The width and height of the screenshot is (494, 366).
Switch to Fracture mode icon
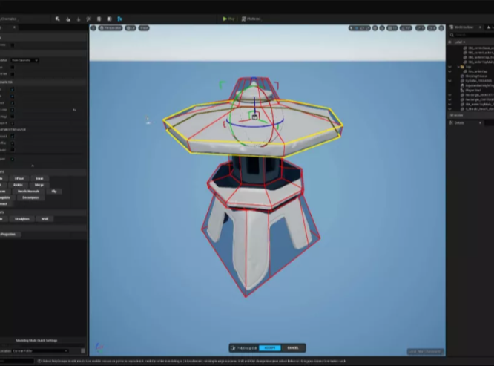(99, 19)
